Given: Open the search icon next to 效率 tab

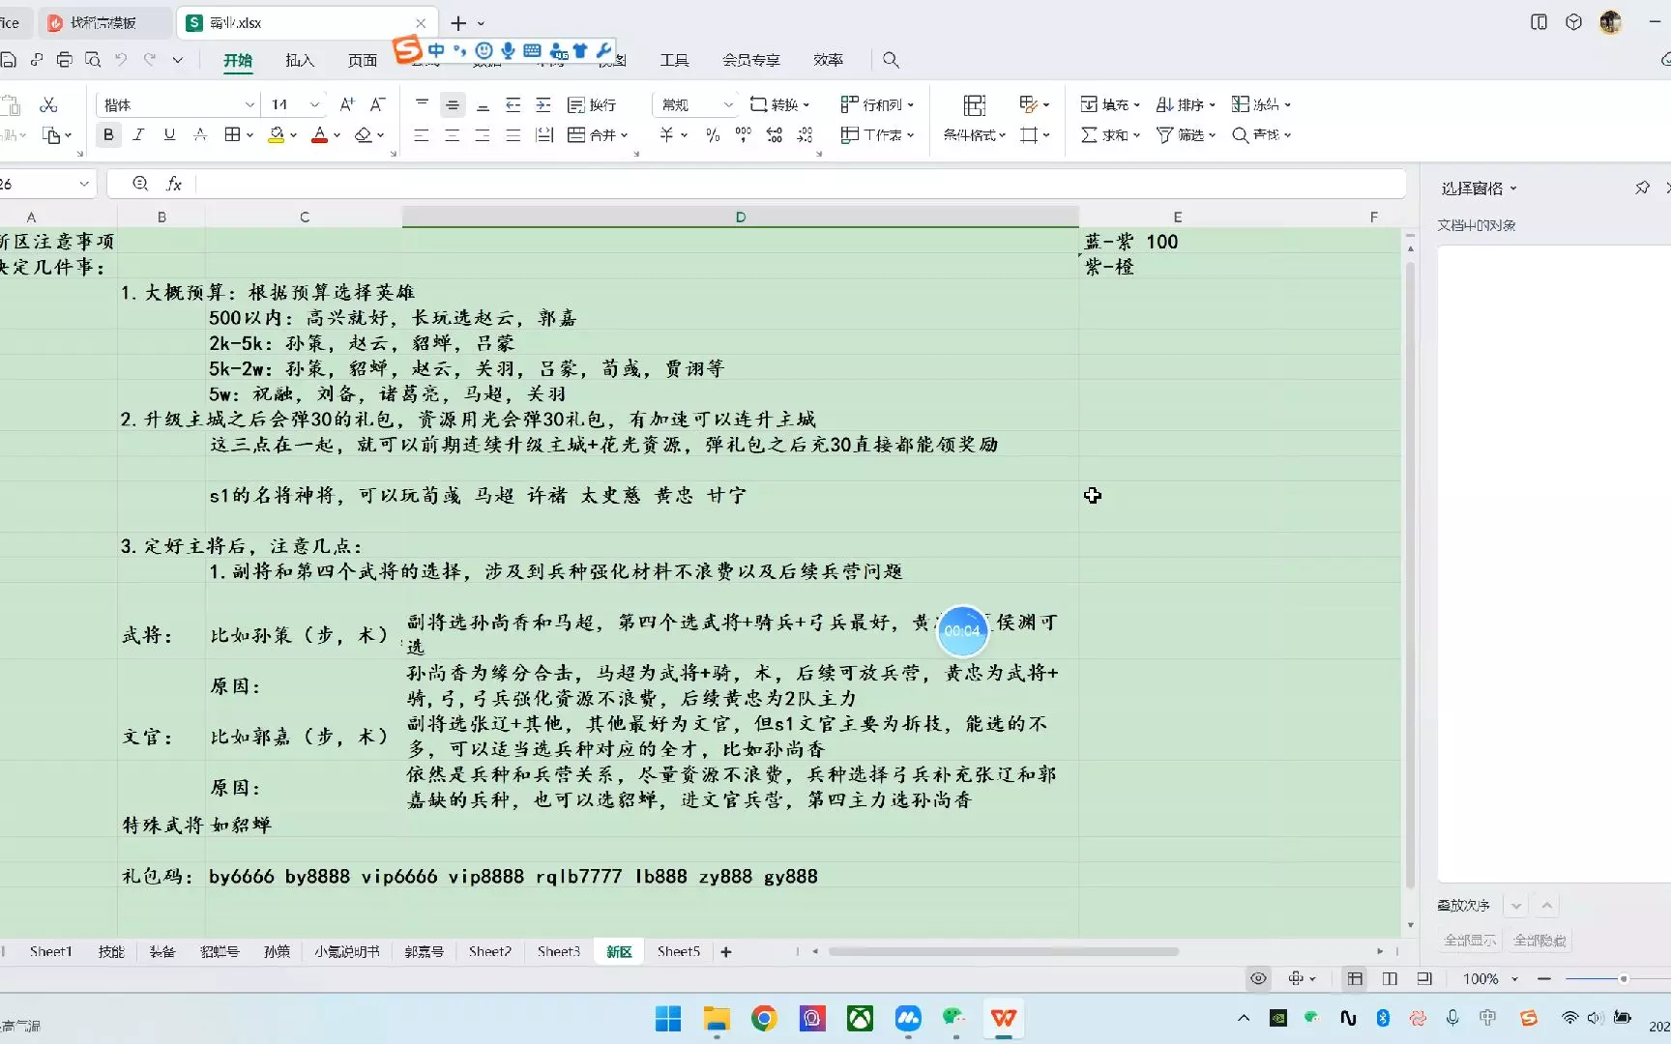Looking at the screenshot, I should point(891,60).
